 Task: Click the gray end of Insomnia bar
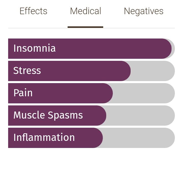tap(173, 49)
